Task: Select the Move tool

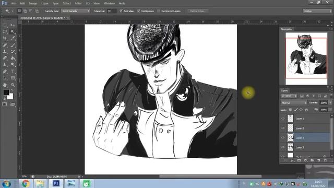Action: click(x=13, y=26)
